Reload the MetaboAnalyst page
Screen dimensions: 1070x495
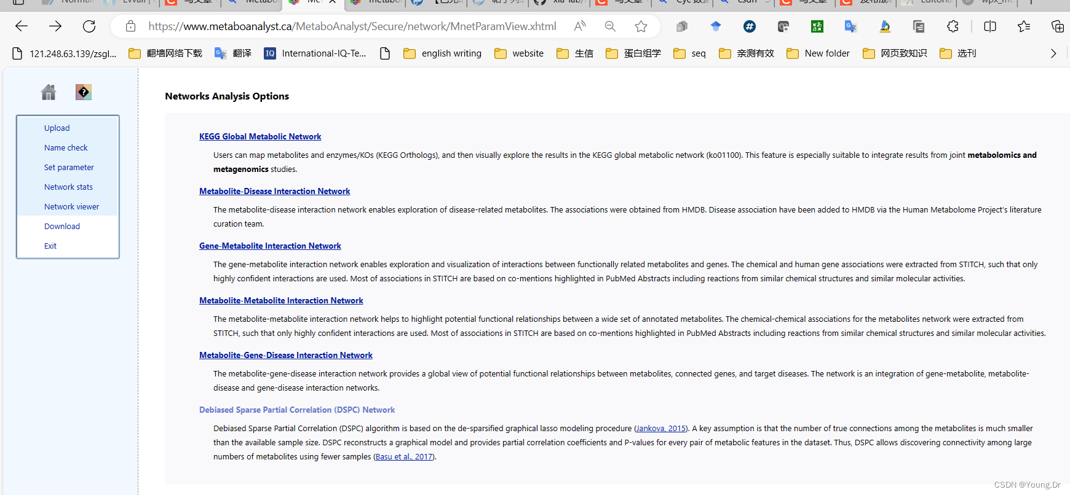tap(89, 26)
